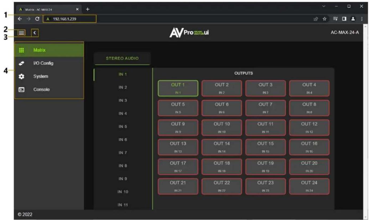Viewport: 369px width, 220px height.
Task: Select input IN 8
Action: coord(123,166)
